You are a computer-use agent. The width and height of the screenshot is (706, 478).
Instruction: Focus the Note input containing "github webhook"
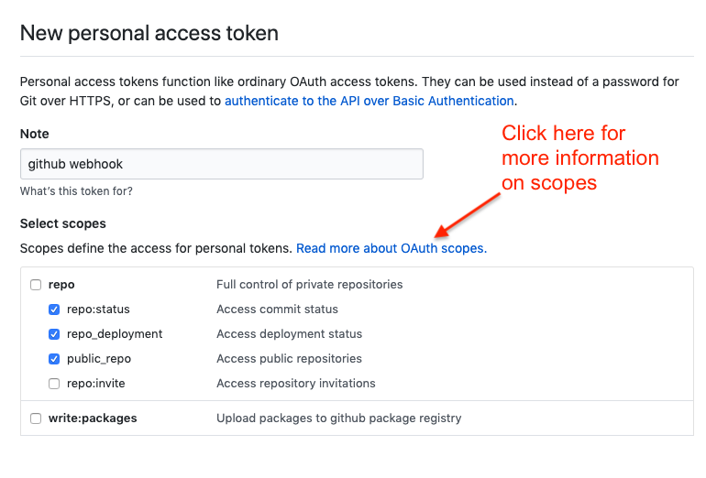coord(221,164)
